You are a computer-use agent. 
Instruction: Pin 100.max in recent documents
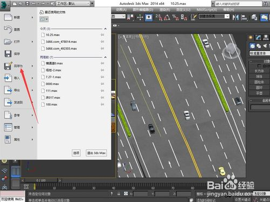[102, 104]
